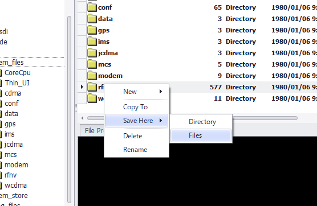
Task: Select ims in the folder tree
Action: click(10, 134)
